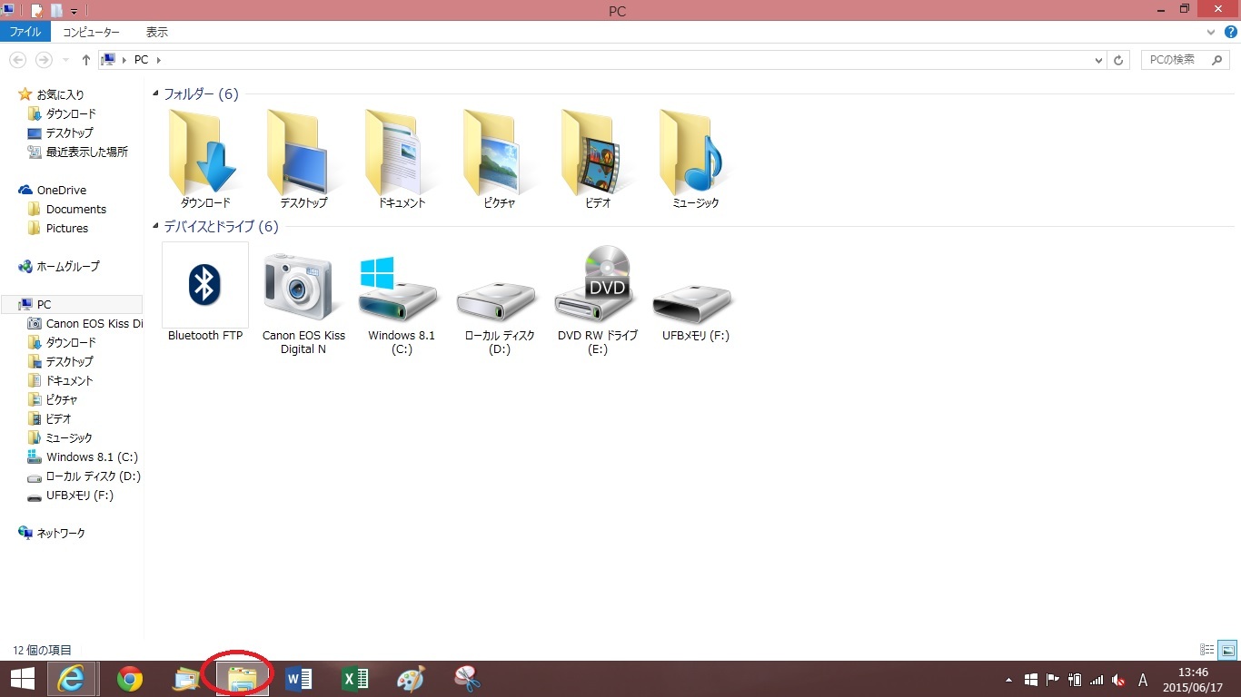Refresh the PC address bar location

tap(1119, 60)
